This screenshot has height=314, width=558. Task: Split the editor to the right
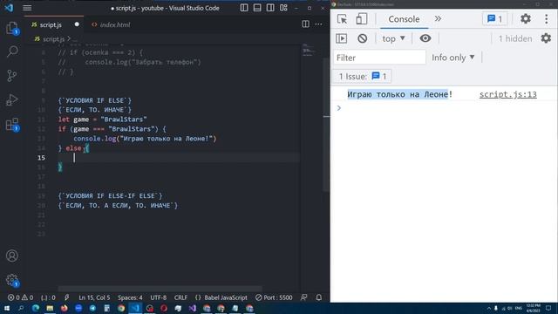click(305, 24)
